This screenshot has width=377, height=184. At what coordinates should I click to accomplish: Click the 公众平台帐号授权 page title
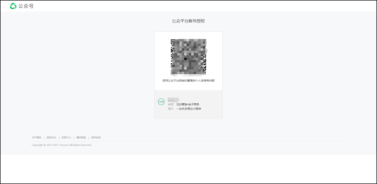coord(188,21)
